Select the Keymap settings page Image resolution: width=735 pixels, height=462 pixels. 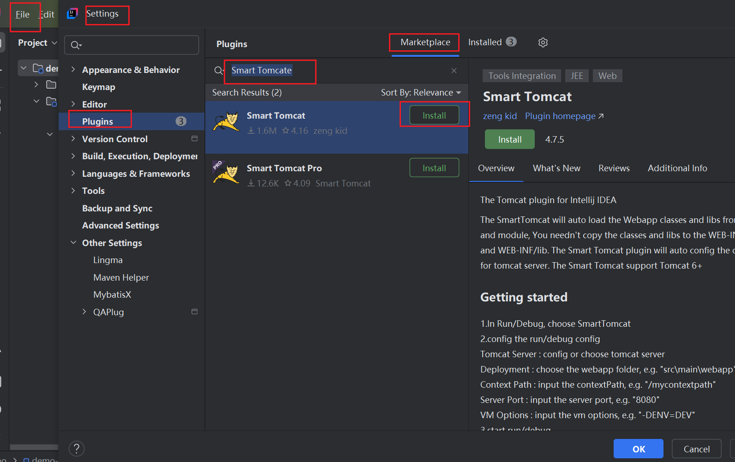(x=98, y=87)
